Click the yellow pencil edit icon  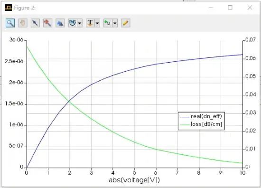click(x=125, y=23)
